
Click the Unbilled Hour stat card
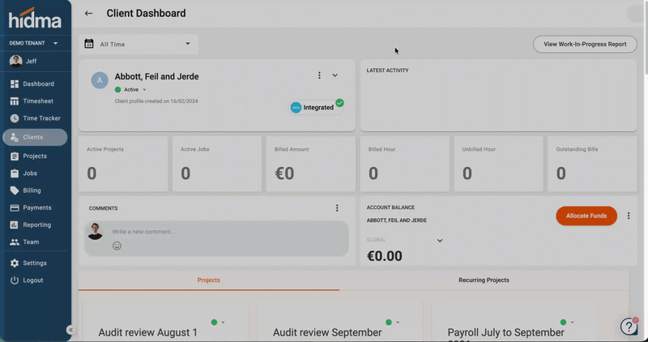498,165
